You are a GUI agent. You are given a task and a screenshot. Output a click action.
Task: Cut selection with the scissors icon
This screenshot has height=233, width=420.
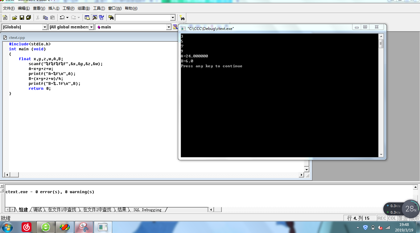click(x=38, y=18)
